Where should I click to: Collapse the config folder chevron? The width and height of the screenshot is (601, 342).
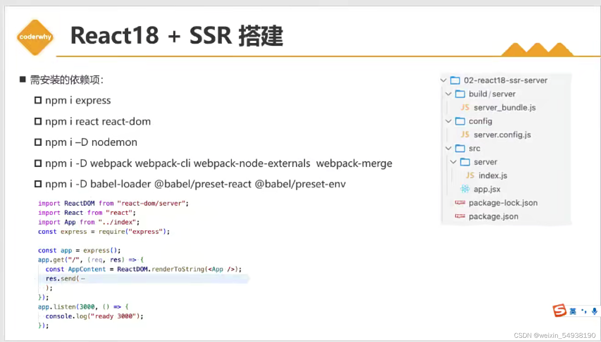448,121
